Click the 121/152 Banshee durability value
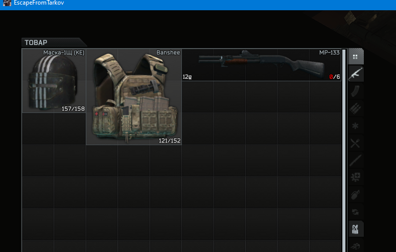This screenshot has width=396, height=252. click(170, 141)
